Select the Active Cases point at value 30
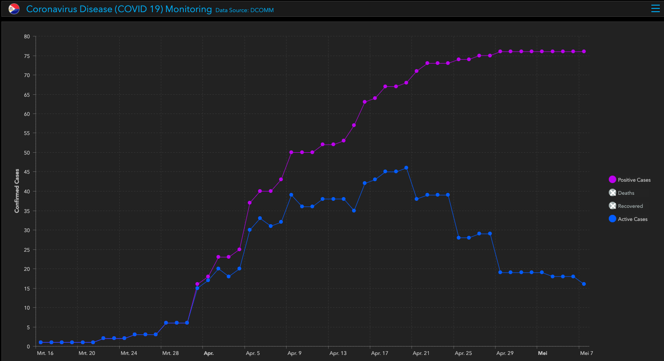The height and width of the screenshot is (361, 664). tap(250, 230)
